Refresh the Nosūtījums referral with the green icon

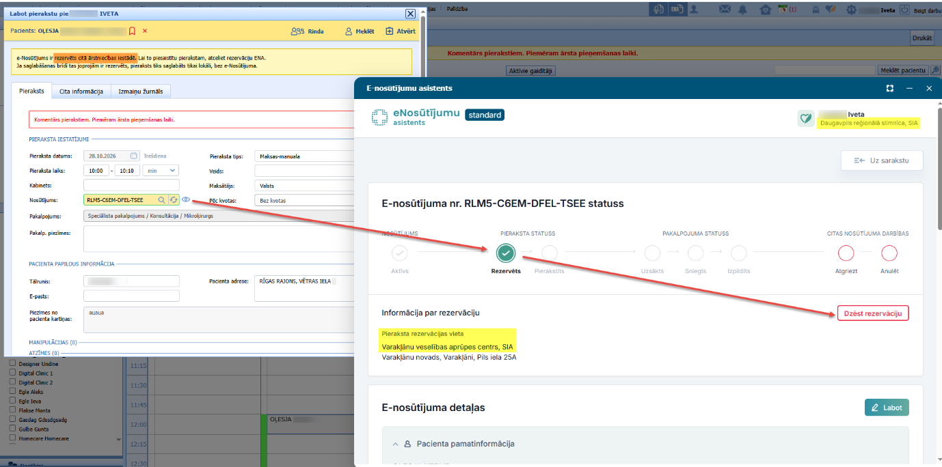[174, 199]
